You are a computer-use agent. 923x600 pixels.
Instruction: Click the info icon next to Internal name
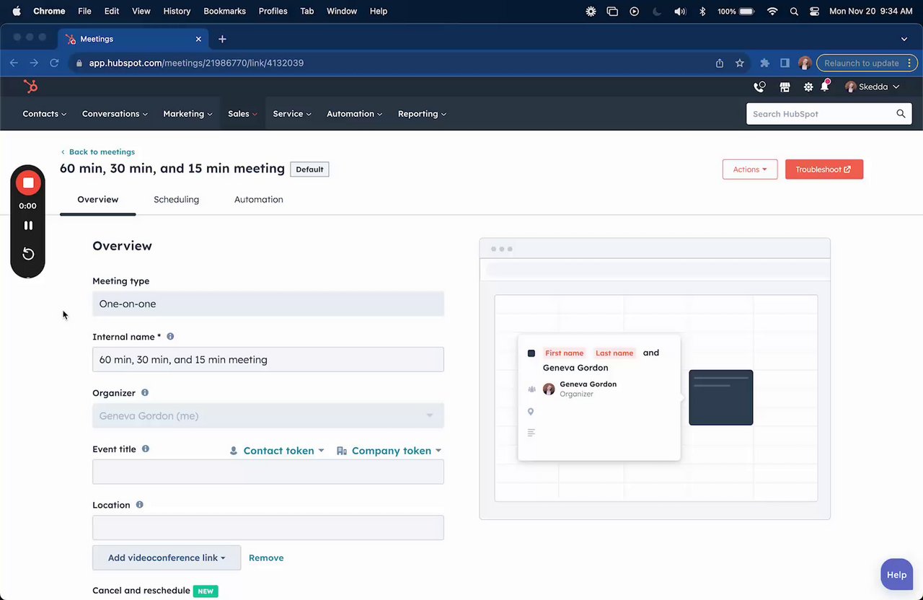pyautogui.click(x=170, y=337)
